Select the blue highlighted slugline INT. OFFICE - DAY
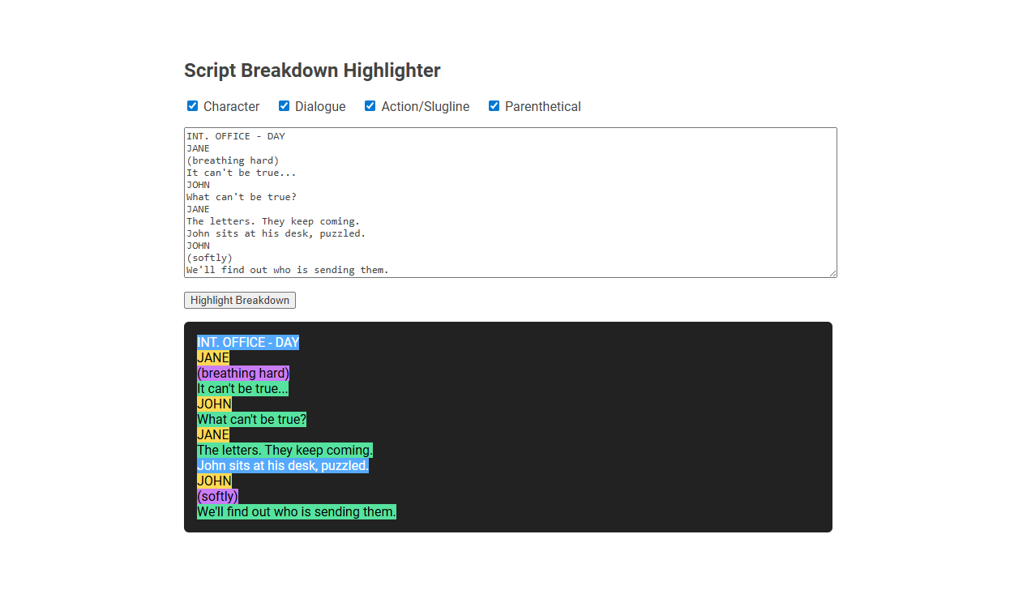1010x607 pixels. click(248, 342)
